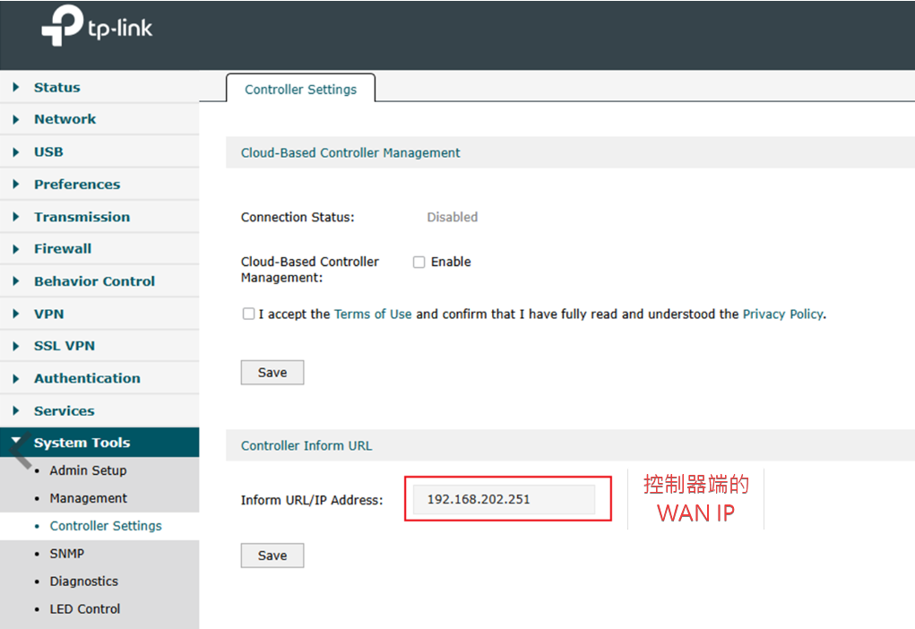Viewport: 915px width, 629px height.
Task: Expand the Network section
Action: click(x=65, y=119)
